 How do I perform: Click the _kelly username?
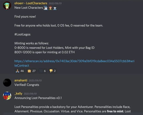18,94
